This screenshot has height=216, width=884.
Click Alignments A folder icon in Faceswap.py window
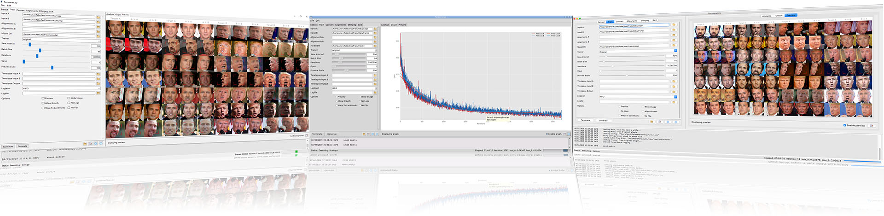click(98, 24)
